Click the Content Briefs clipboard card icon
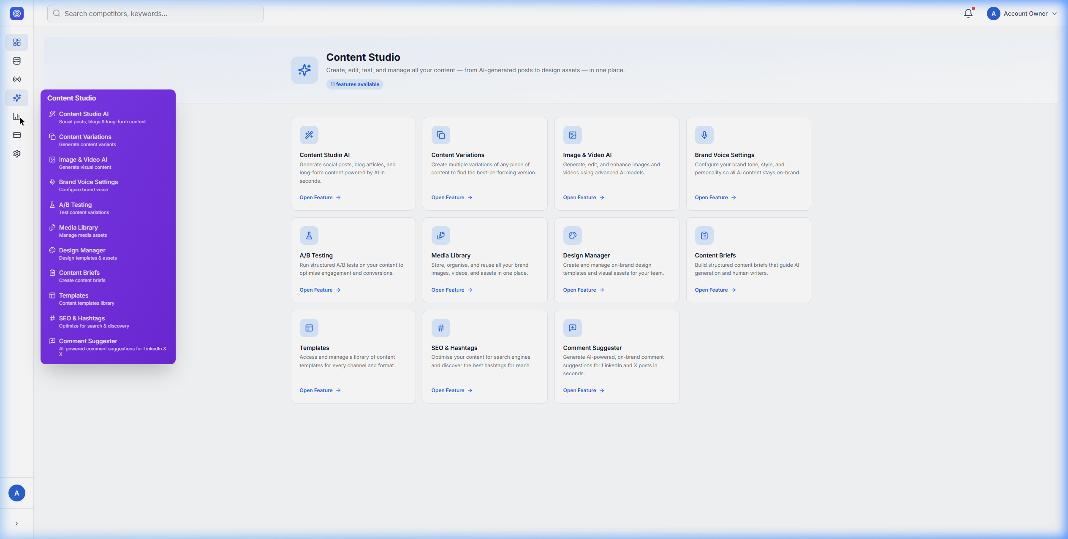 tap(704, 236)
